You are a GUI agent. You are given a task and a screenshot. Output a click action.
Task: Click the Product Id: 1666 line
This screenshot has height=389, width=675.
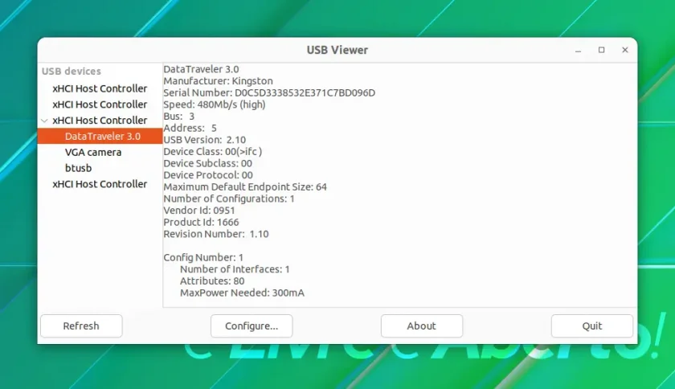[x=201, y=223]
